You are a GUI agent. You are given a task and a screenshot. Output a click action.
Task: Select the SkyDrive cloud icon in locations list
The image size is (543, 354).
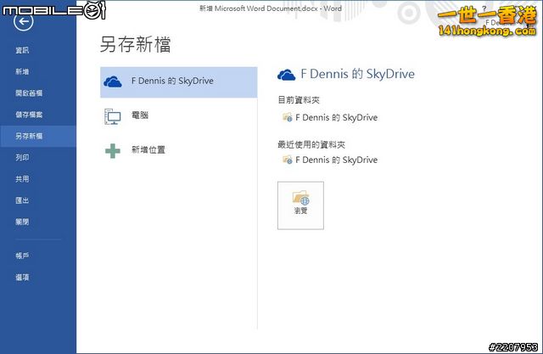112,82
